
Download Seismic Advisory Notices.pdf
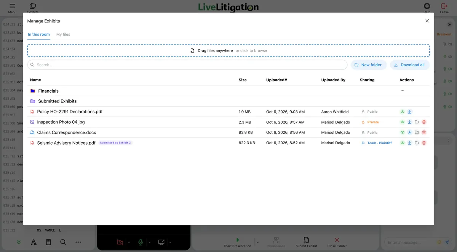pos(409,143)
